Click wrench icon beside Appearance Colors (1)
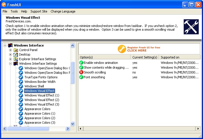The height and width of the screenshot is (139, 203). coord(21,113)
